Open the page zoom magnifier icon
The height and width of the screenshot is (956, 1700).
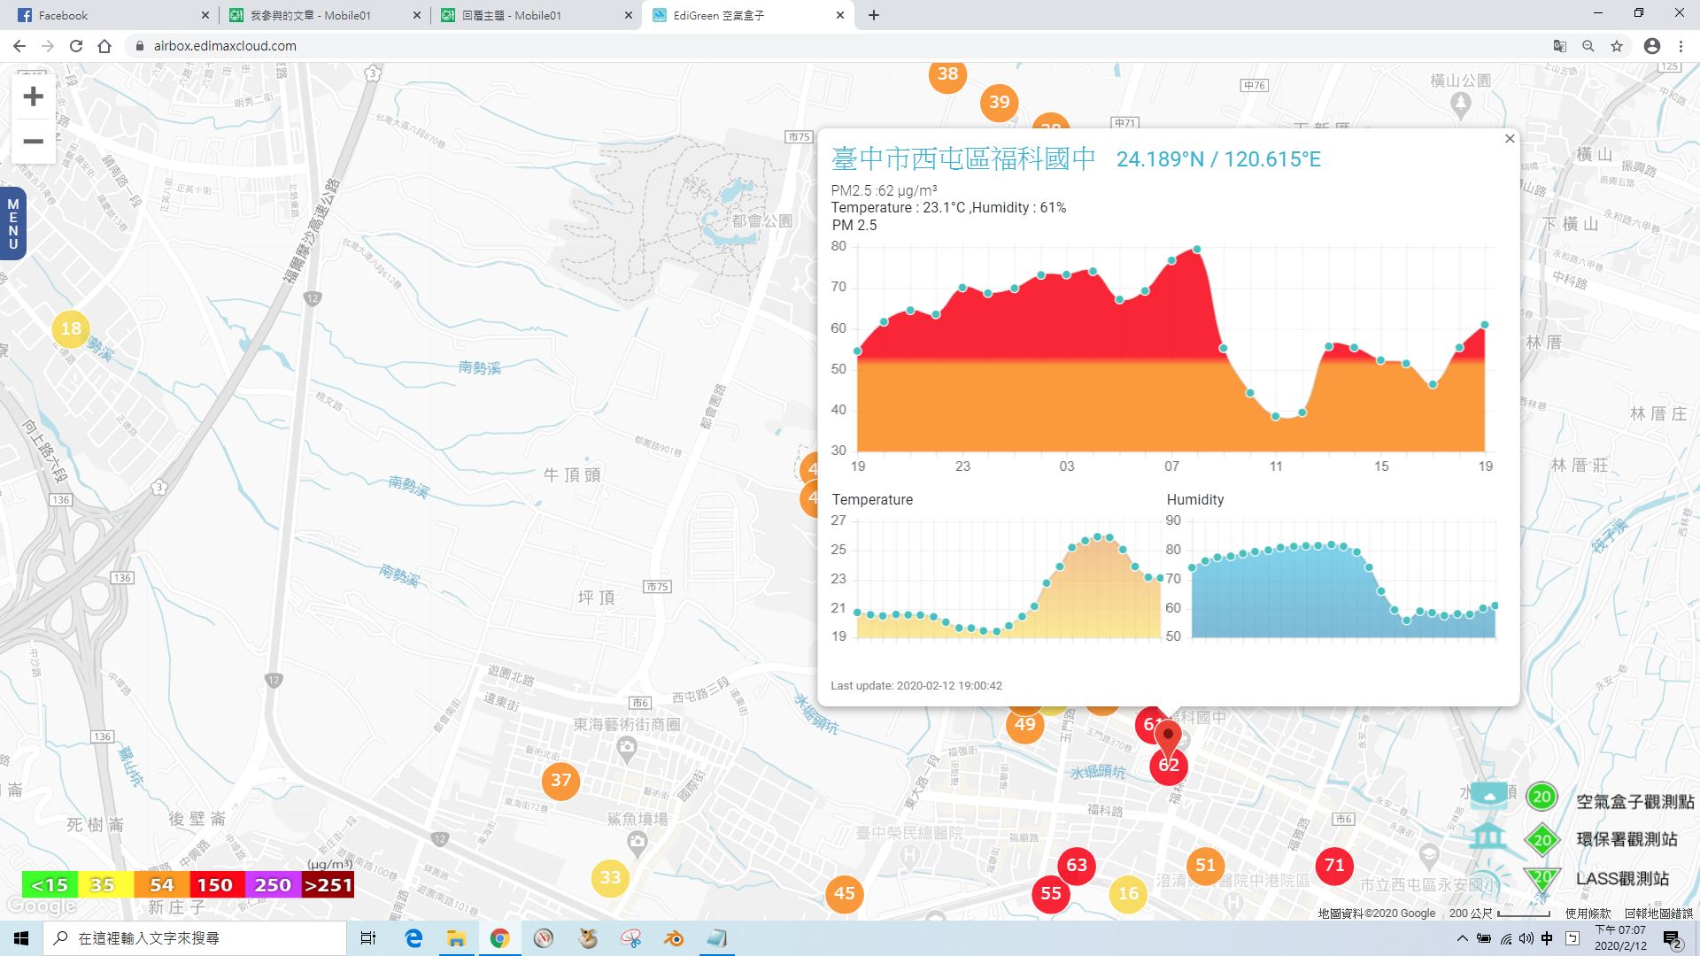(1588, 46)
